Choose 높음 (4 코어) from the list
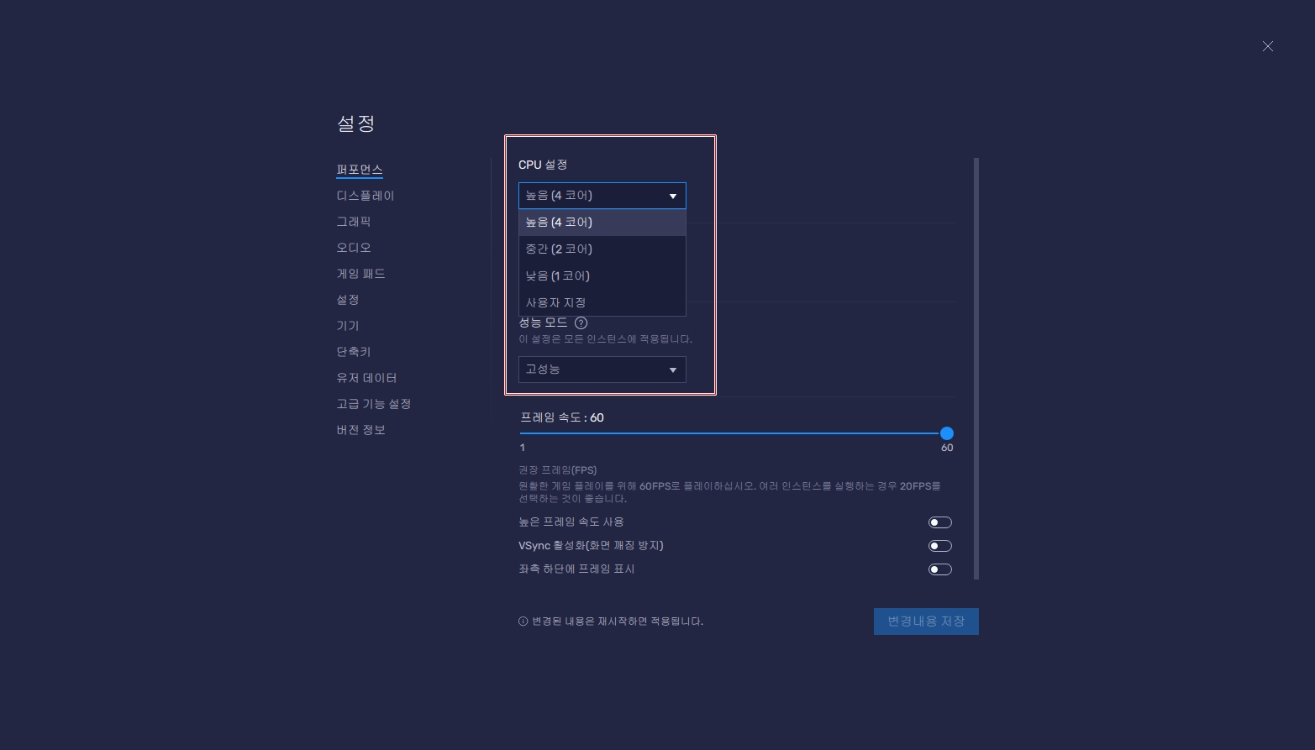The width and height of the screenshot is (1315, 750). pos(602,223)
